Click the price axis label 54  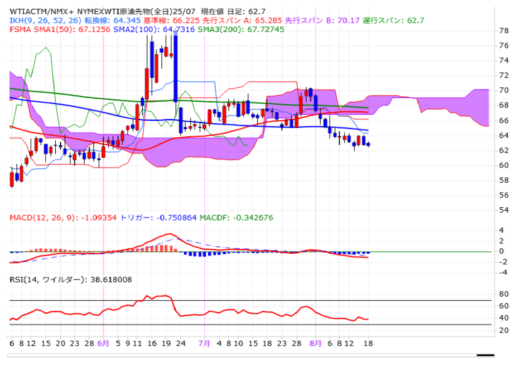(x=504, y=210)
